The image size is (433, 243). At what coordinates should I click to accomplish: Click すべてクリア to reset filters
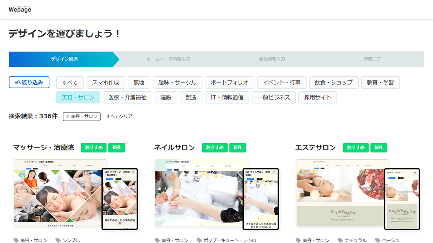tap(119, 116)
